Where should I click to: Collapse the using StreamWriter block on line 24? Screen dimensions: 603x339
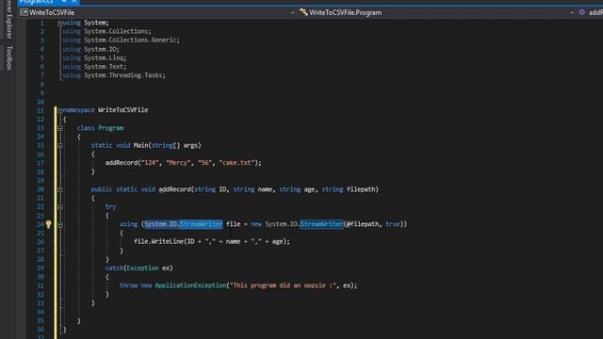click(60, 224)
